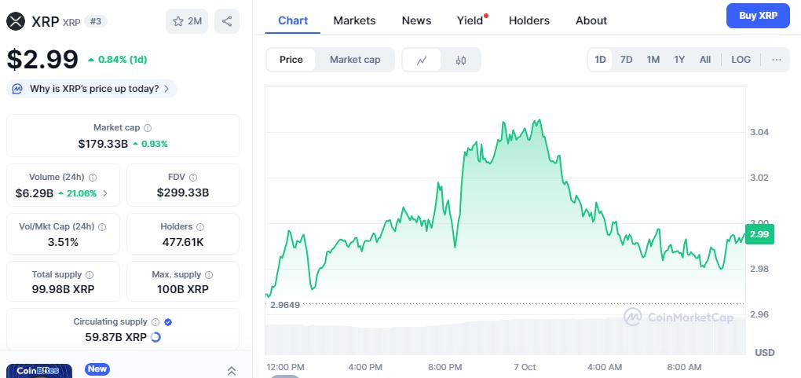
Task: Toggle chart to Price view
Action: coord(291,60)
